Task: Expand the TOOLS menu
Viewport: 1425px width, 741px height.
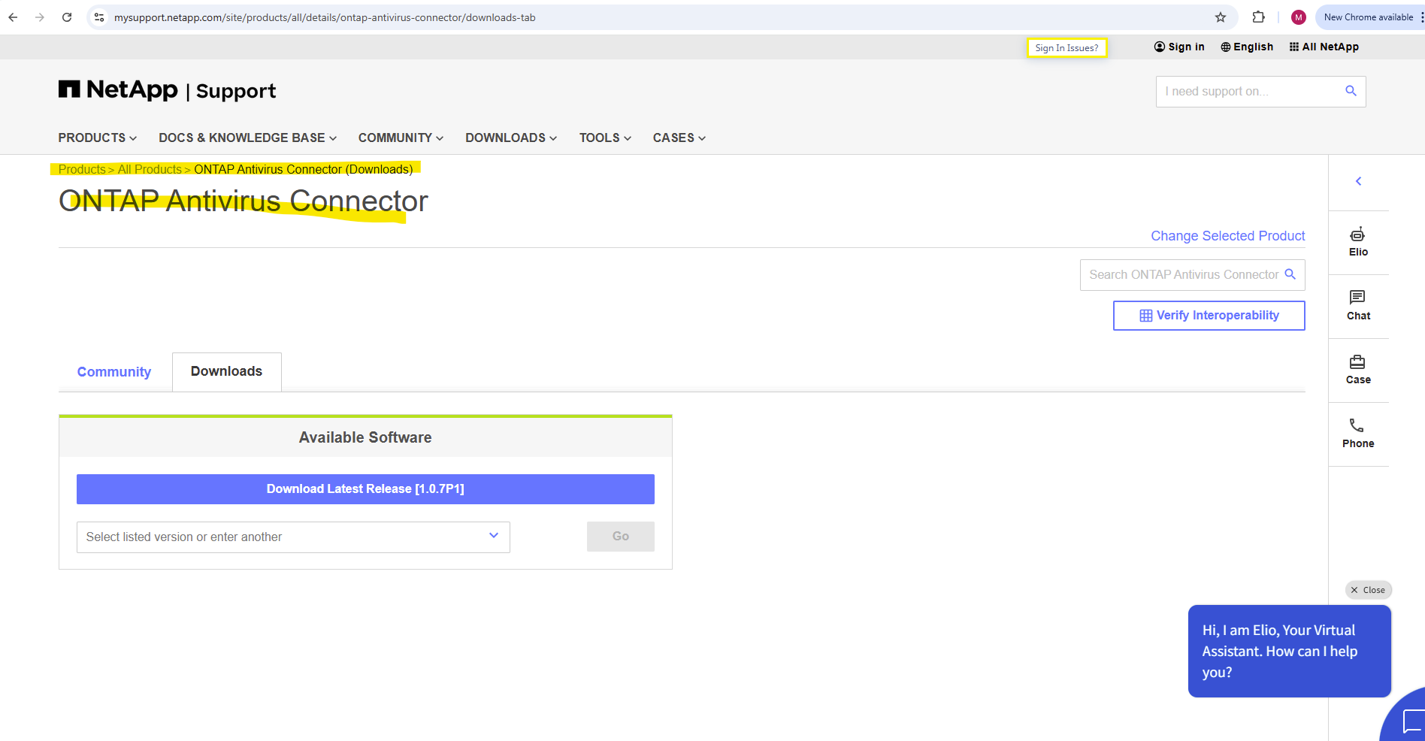Action: [605, 138]
